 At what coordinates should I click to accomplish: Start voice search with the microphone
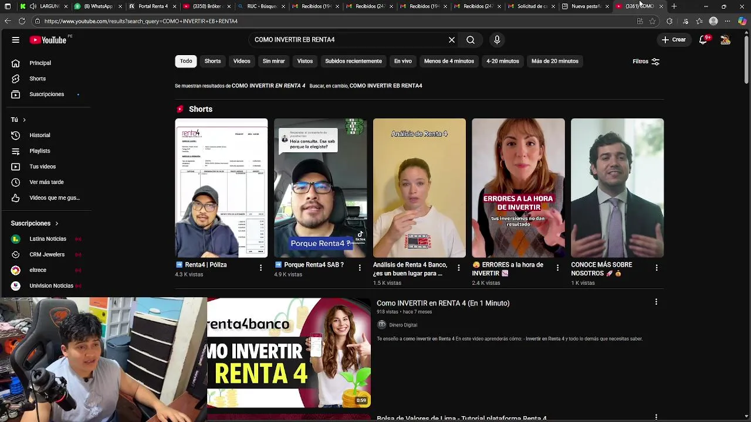[x=497, y=40]
